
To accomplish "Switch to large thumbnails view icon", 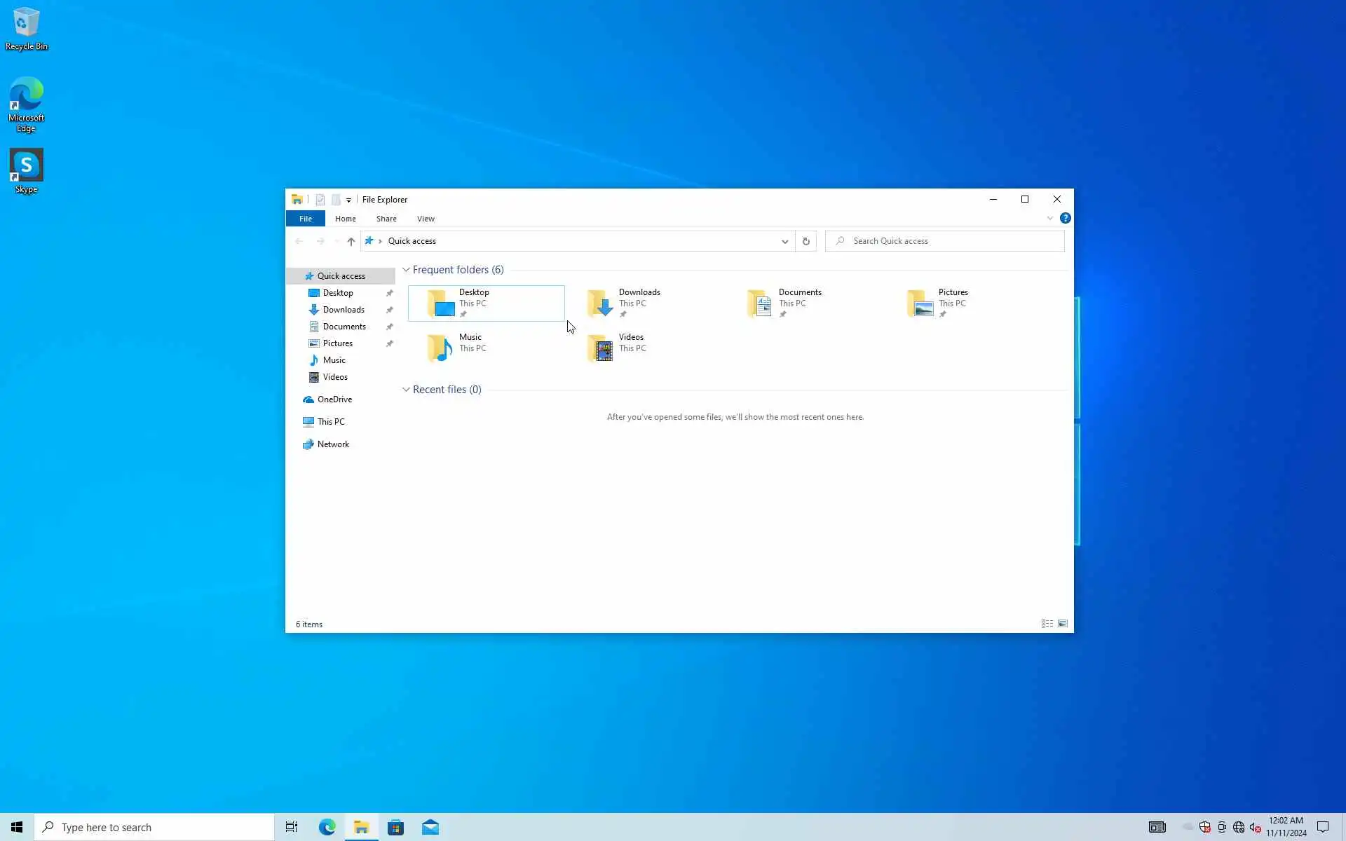I will pyautogui.click(x=1063, y=624).
